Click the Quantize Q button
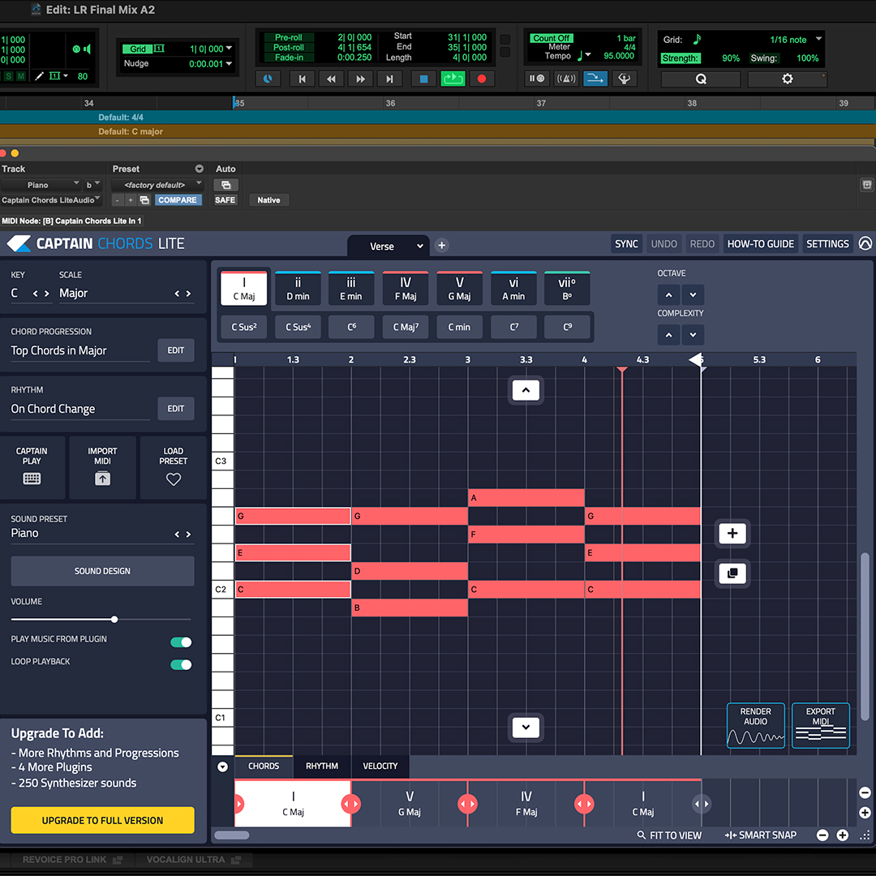 [x=701, y=79]
